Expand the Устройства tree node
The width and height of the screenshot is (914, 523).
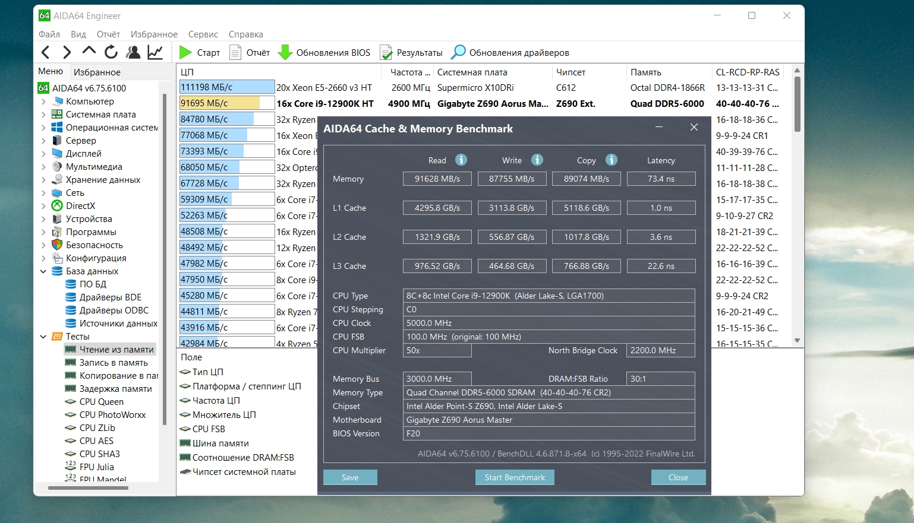pos(43,219)
